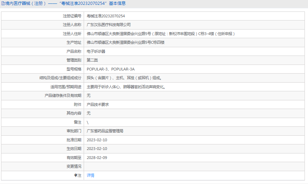Click the 附件 label
The height and width of the screenshot is (184, 308).
pyautogui.click(x=77, y=104)
